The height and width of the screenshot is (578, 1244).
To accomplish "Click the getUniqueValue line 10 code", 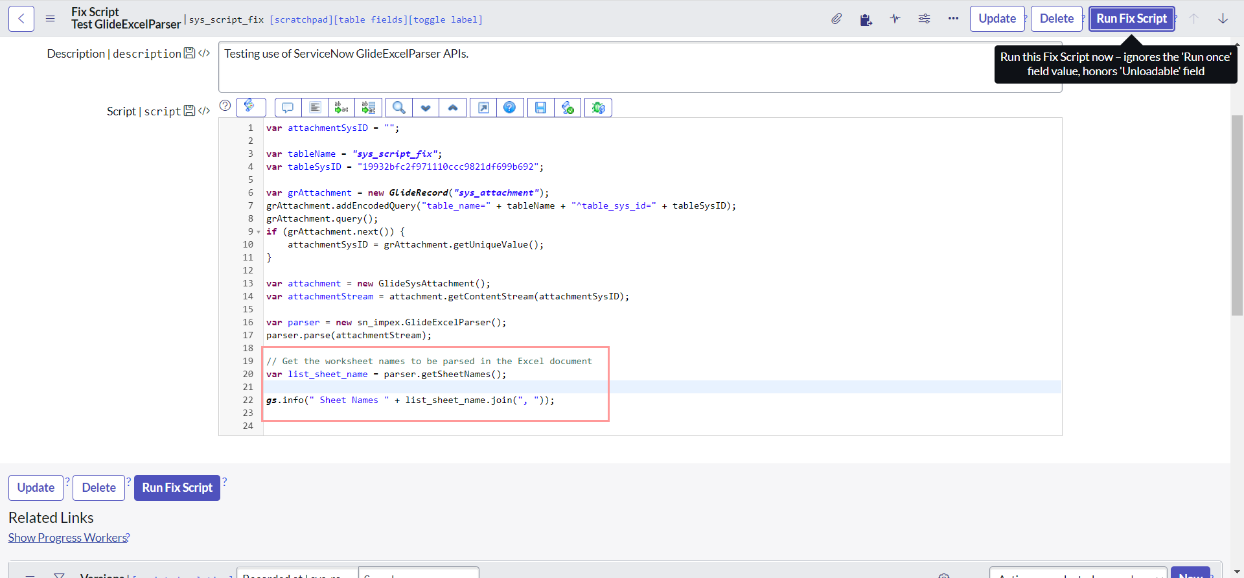I will coord(415,245).
